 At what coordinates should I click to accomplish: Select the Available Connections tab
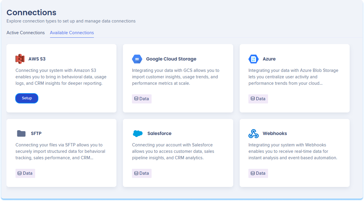72,33
